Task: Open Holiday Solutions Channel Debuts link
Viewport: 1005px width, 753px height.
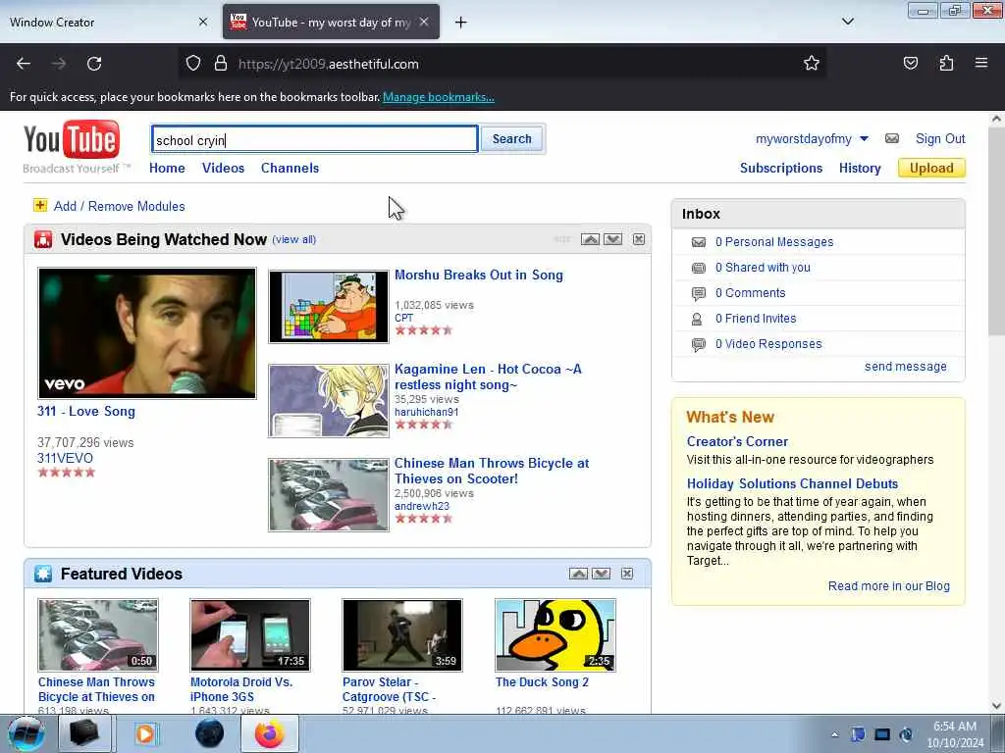Action: point(792,483)
